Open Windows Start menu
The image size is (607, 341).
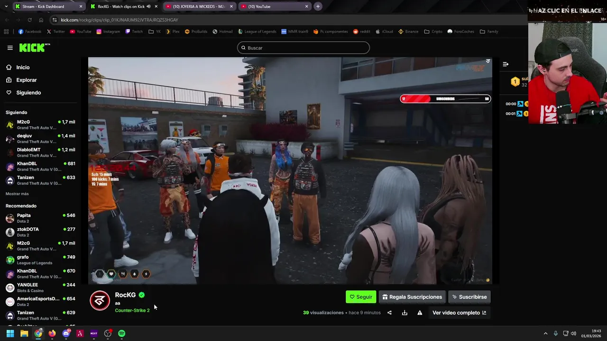pos(10,333)
